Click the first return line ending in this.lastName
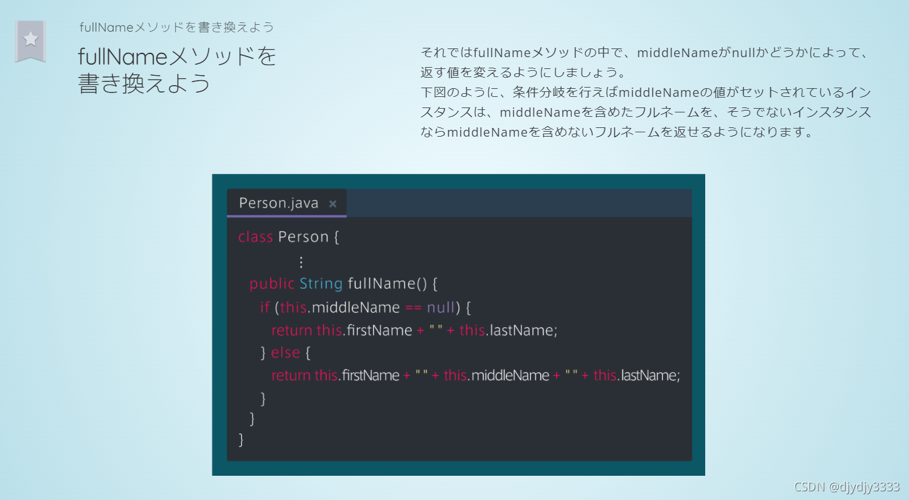 [x=414, y=330]
